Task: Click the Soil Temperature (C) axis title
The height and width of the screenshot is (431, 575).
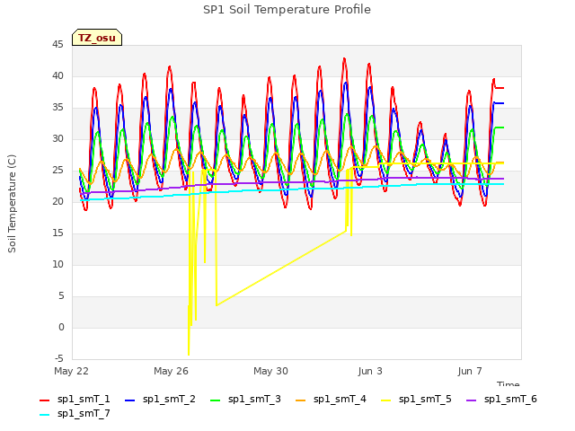Action: click(12, 204)
